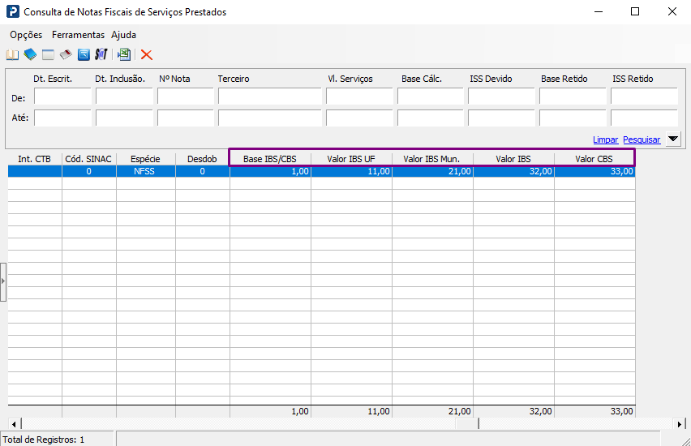Image resolution: width=691 pixels, height=446 pixels.
Task: Click the Até field under Dt. Escrit.
Action: (x=62, y=118)
